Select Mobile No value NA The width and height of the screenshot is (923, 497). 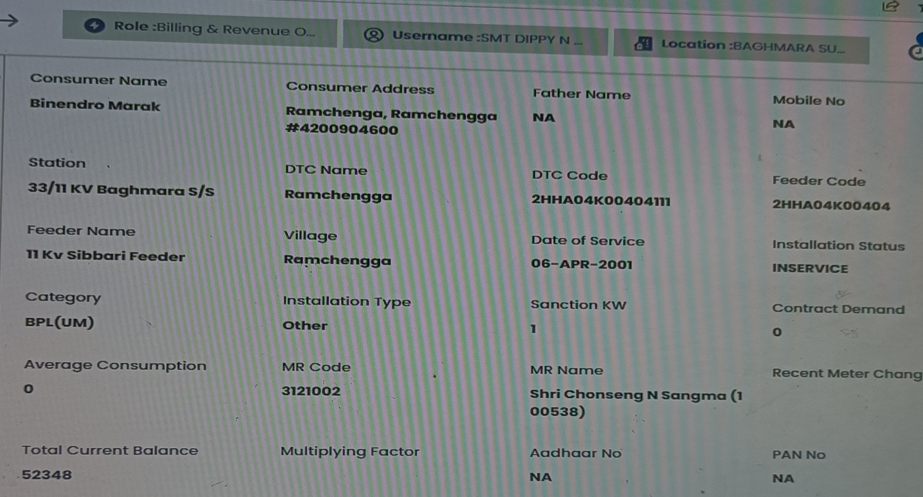783,124
